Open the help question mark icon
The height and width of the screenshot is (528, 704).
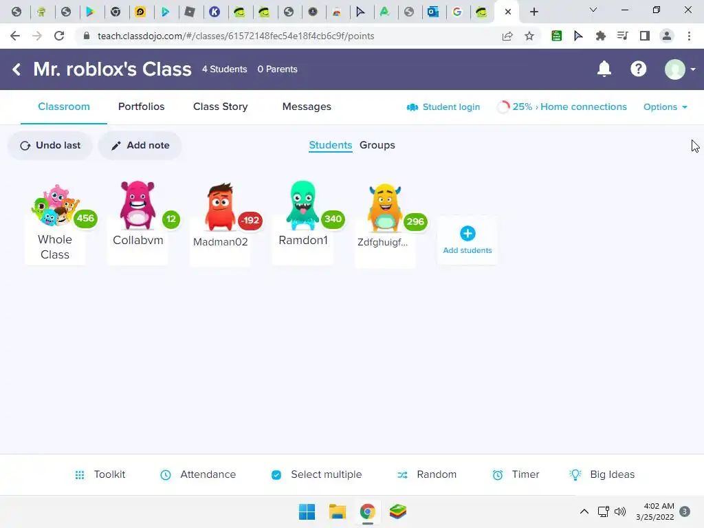pyautogui.click(x=638, y=69)
